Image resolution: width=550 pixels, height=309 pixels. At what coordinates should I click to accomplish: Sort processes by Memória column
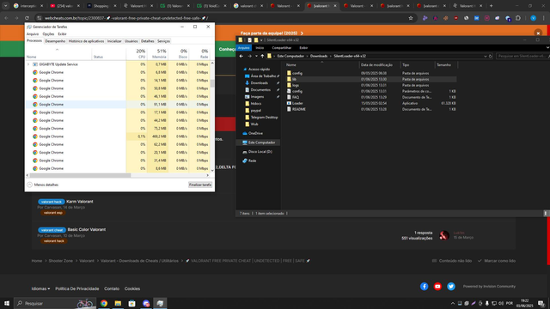click(157, 53)
